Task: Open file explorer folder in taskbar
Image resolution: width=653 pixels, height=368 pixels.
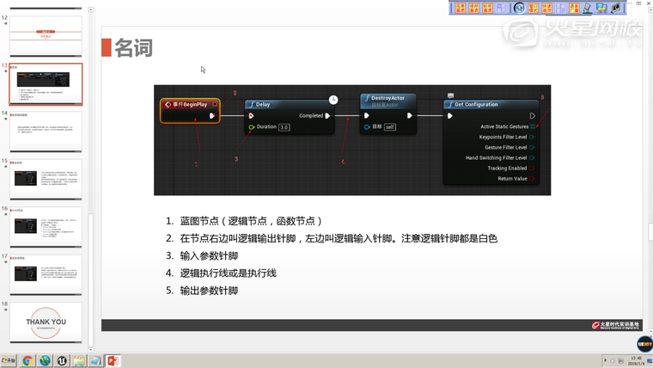Action: pyautogui.click(x=78, y=361)
